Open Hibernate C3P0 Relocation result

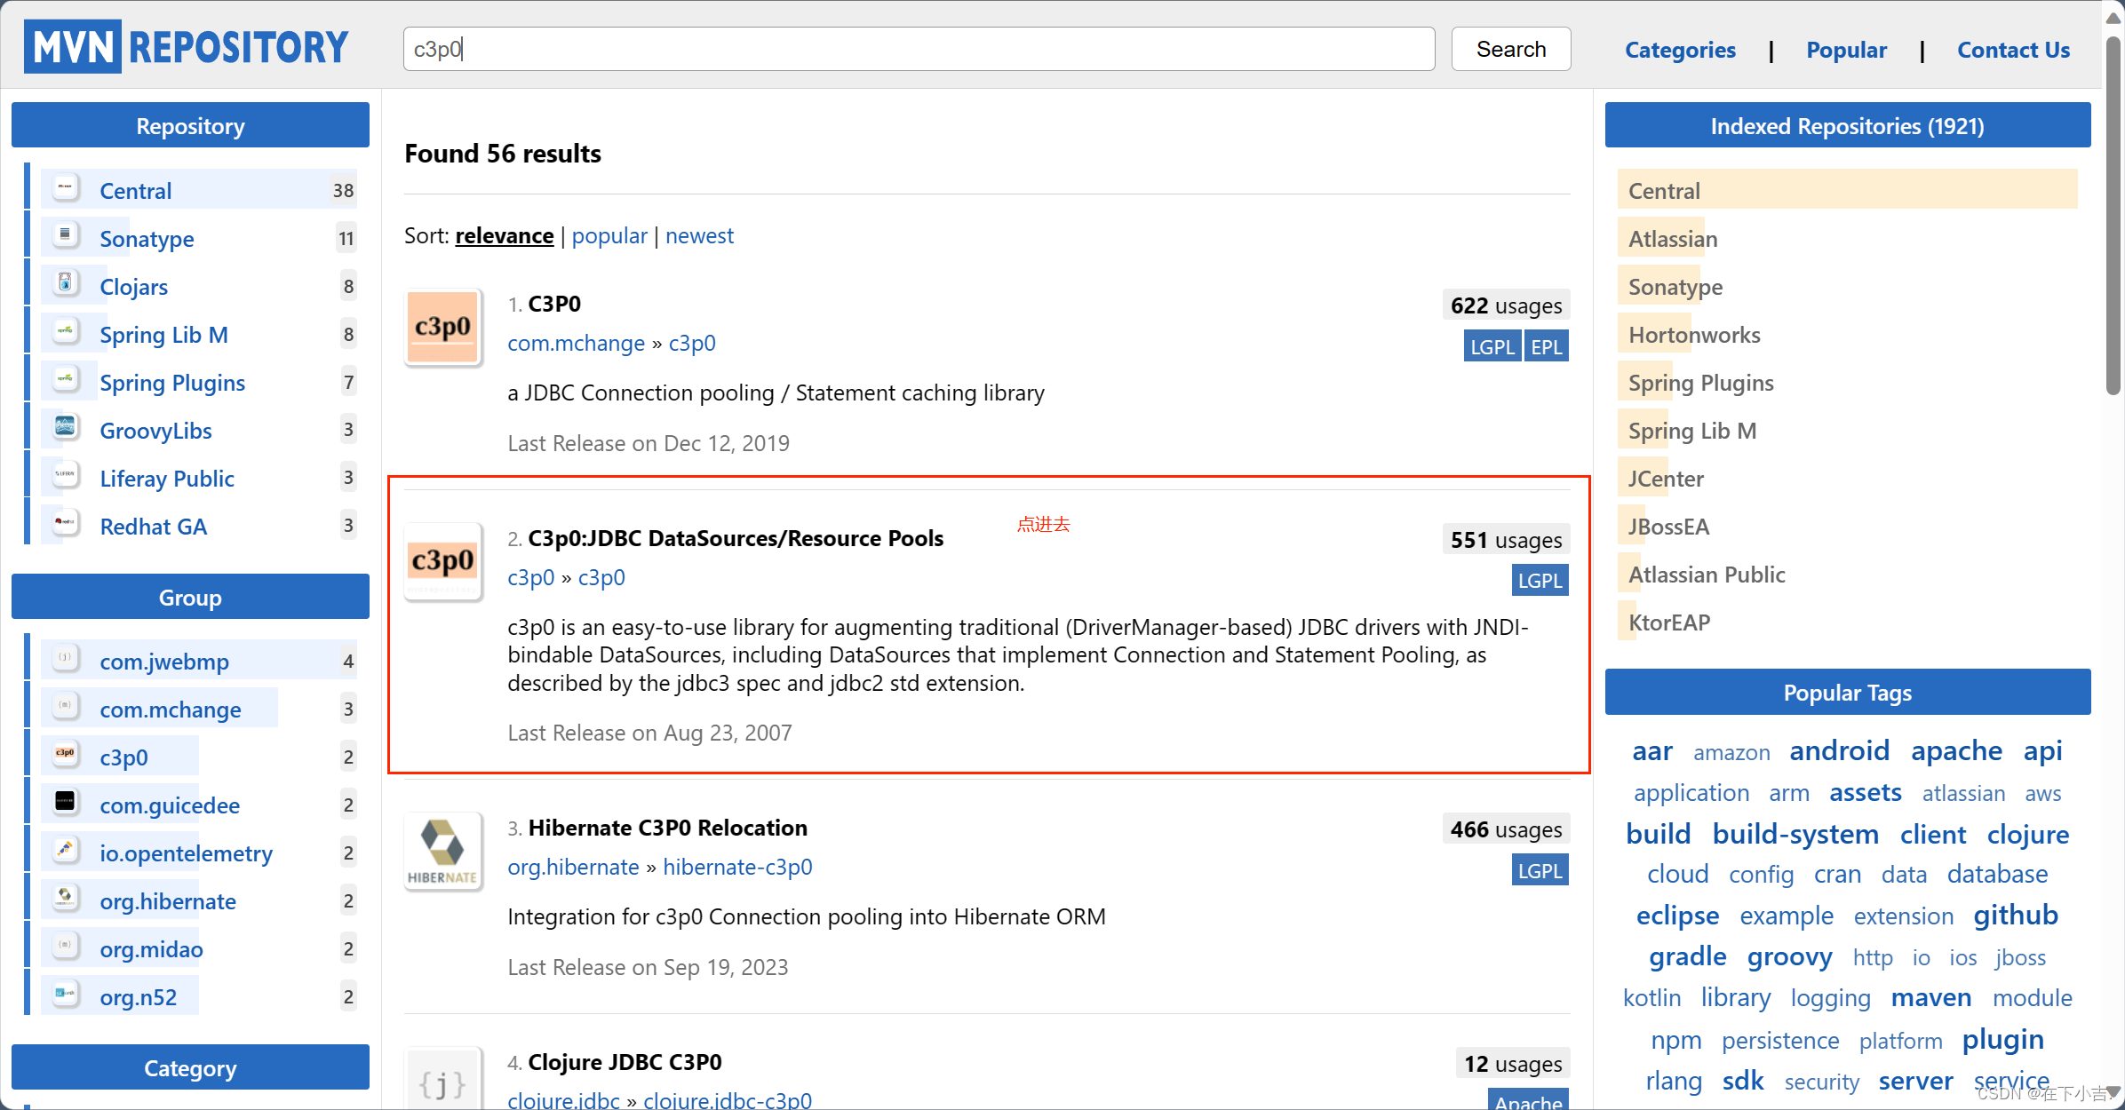tap(667, 828)
